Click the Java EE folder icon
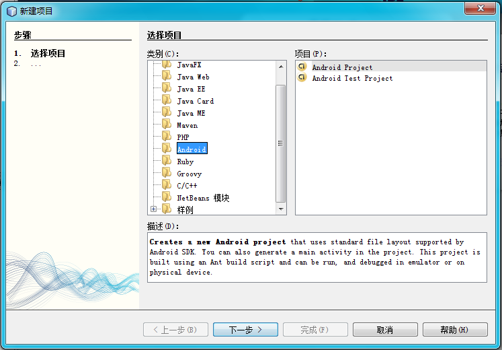This screenshot has width=502, height=350. [x=167, y=89]
